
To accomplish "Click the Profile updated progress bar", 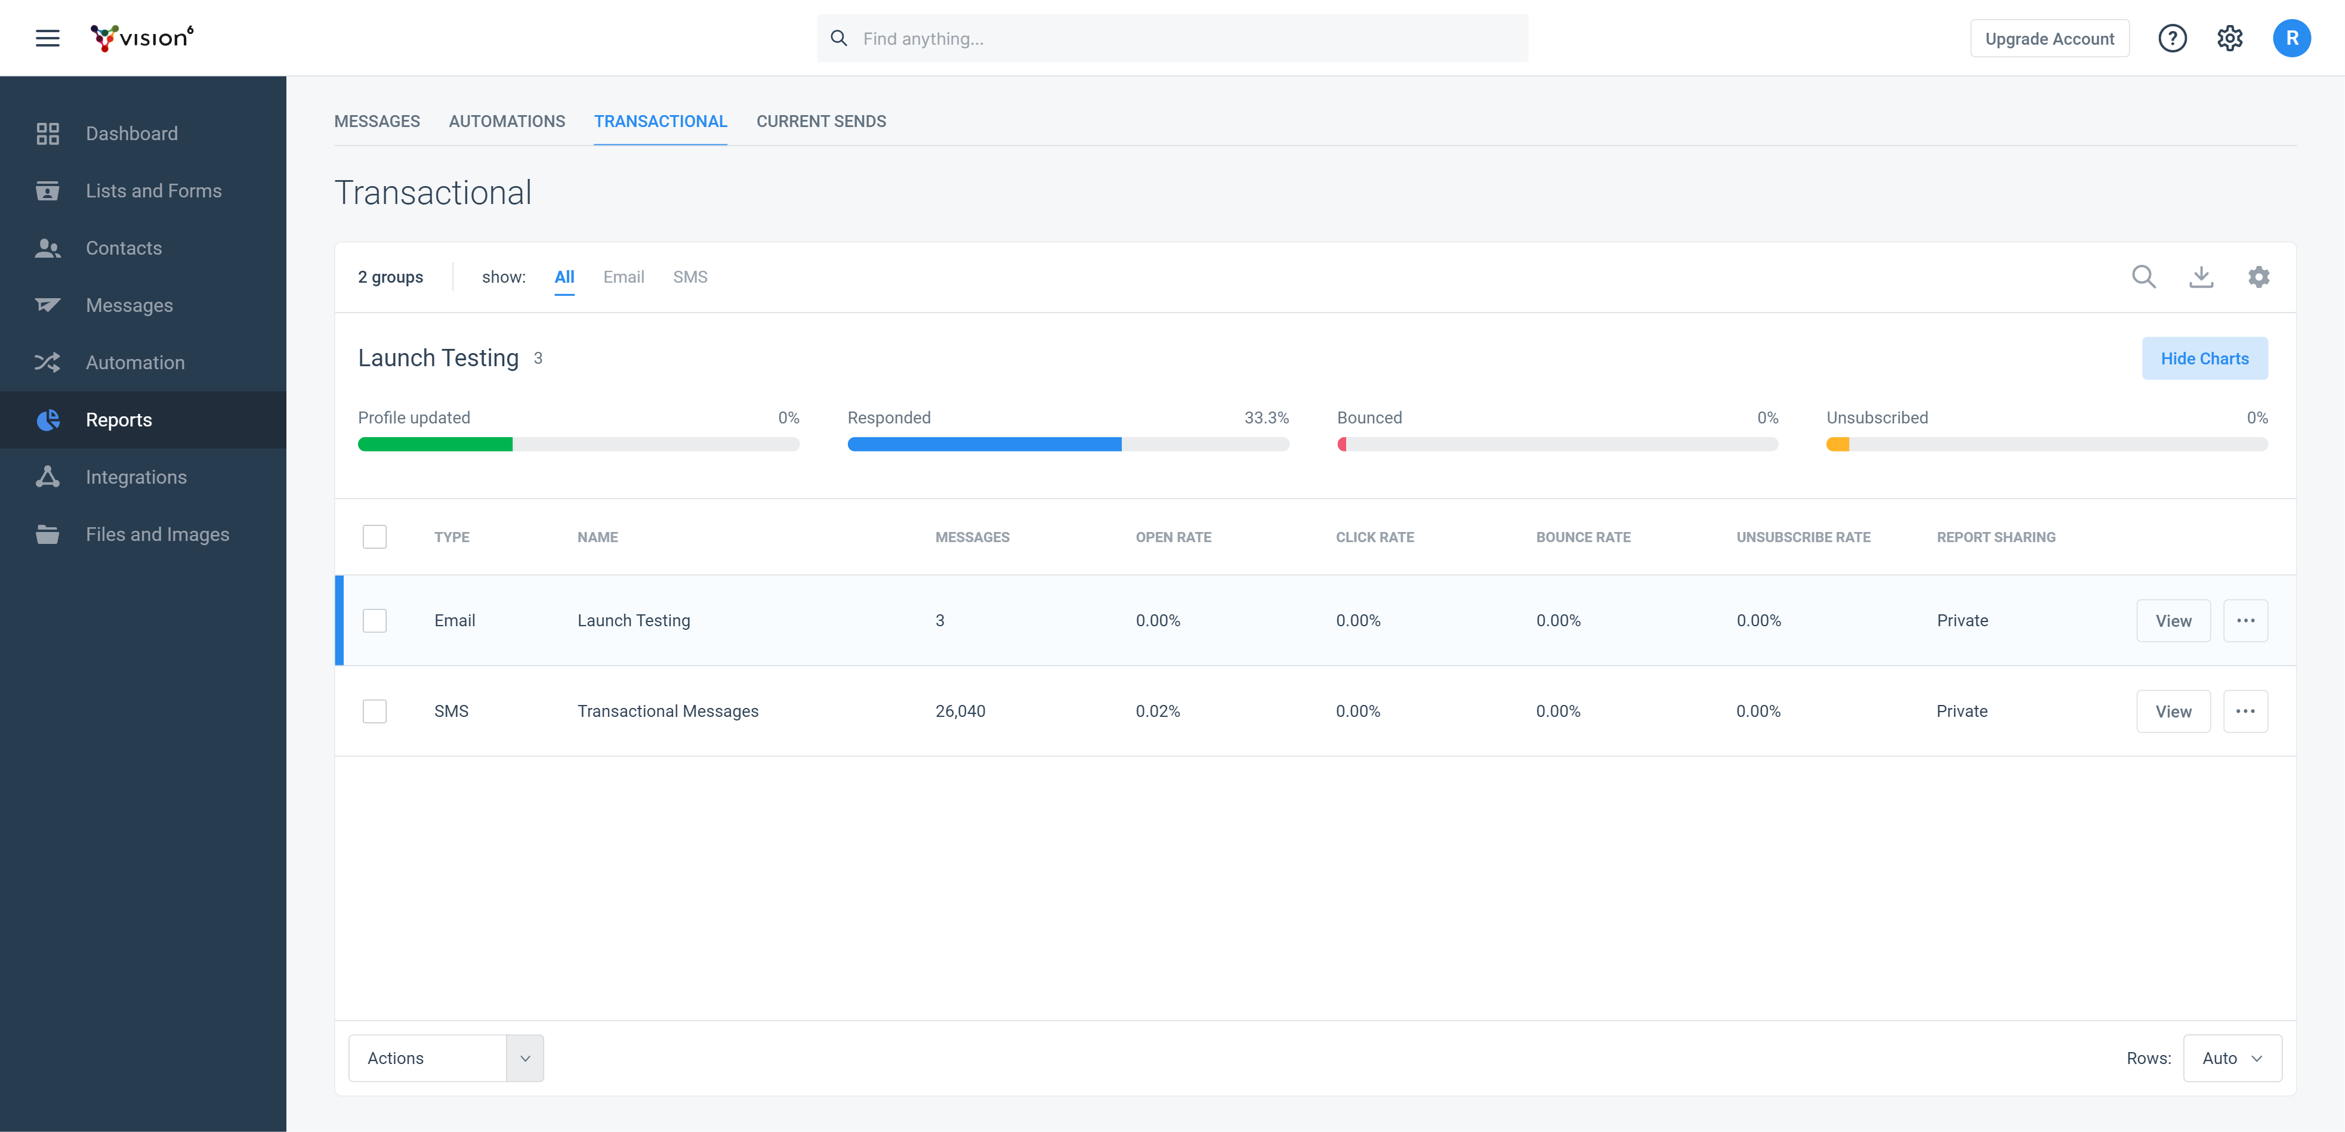I will coord(578,444).
